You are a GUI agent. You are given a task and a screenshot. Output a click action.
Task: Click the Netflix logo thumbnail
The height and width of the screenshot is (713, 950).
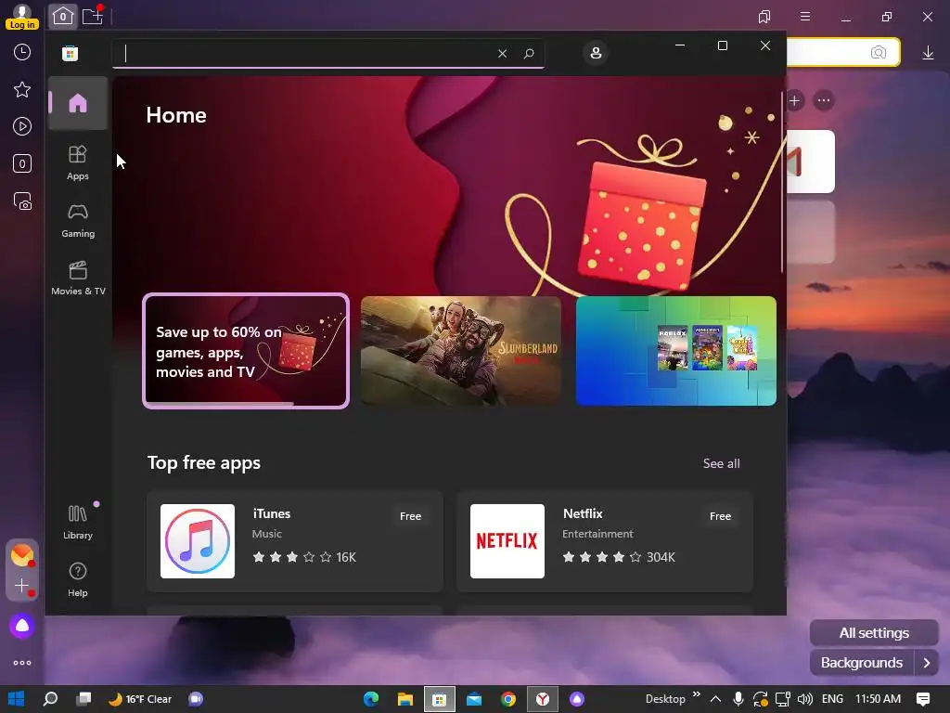point(507,541)
